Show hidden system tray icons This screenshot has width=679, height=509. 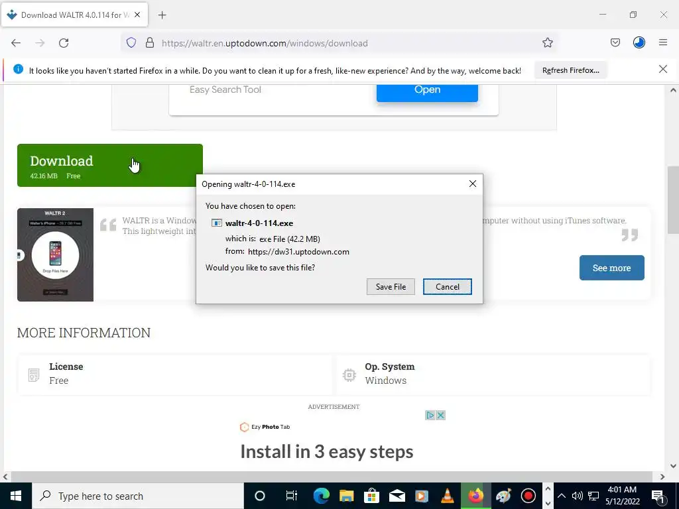pyautogui.click(x=561, y=496)
